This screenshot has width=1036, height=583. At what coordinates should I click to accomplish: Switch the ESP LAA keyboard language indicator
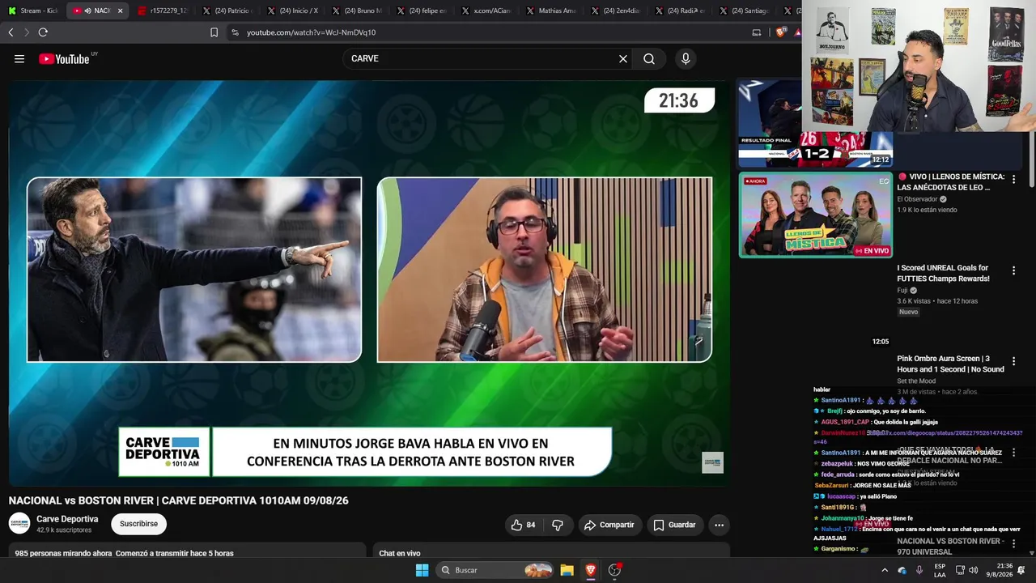(940, 570)
